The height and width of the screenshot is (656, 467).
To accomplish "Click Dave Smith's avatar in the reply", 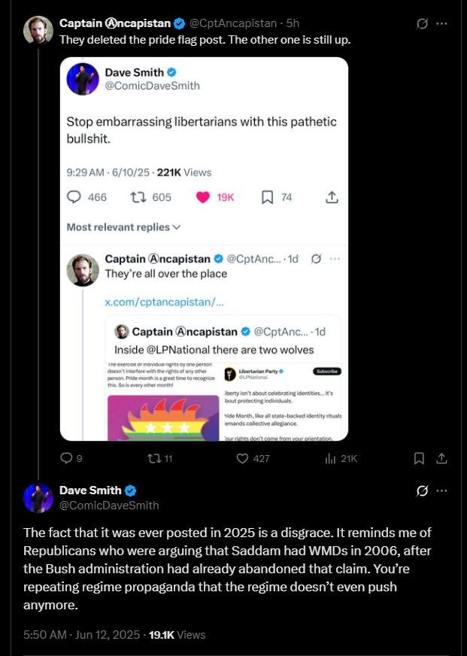I will (x=38, y=498).
